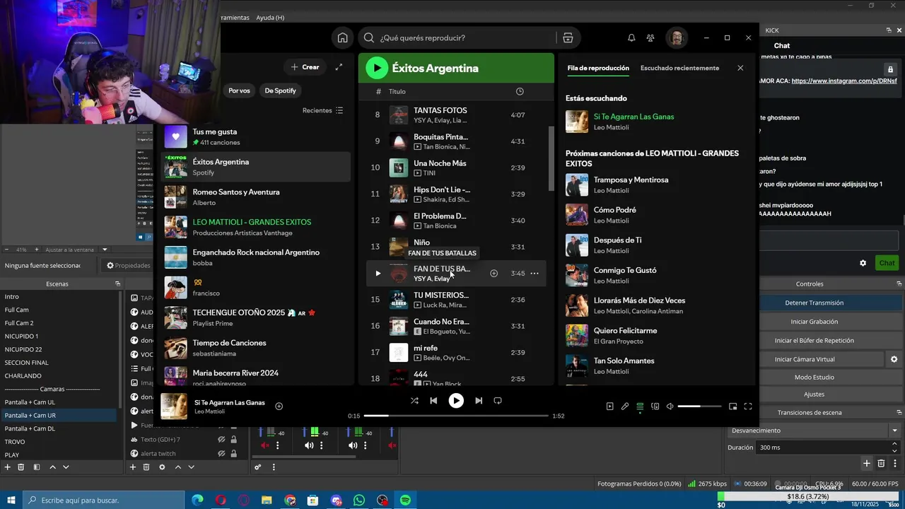Skip to previous track in Spotify
905x509 pixels.
433,400
